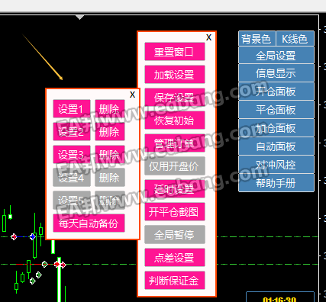The image size is (326, 302).
Task: Open 加载设置 load settings
Action: [175, 75]
